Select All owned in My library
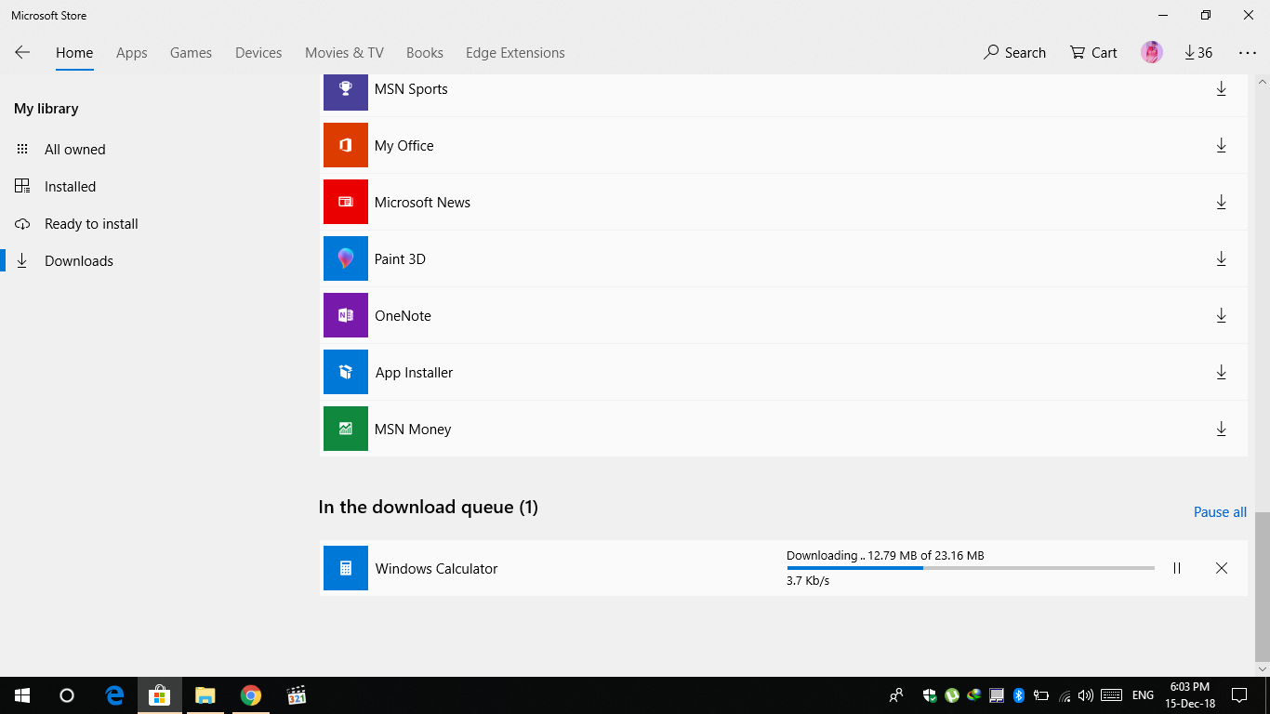This screenshot has height=714, width=1270. (74, 149)
